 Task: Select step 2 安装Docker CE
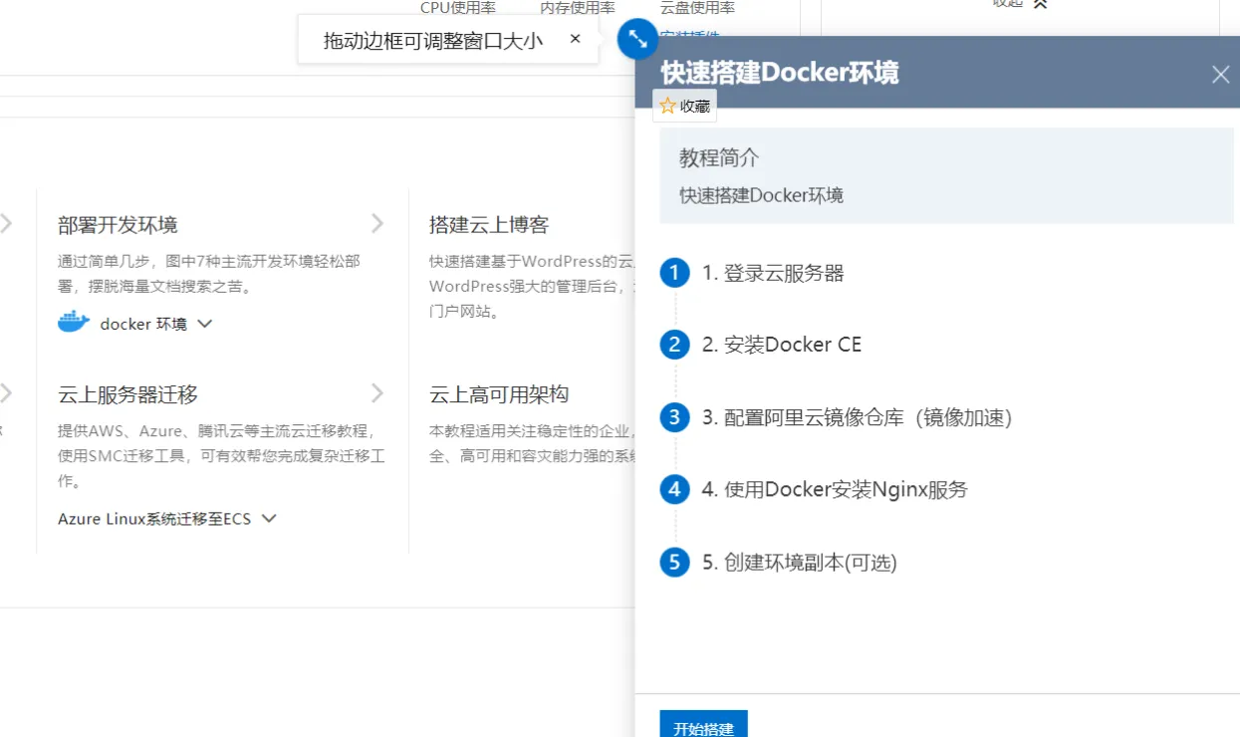pos(782,345)
